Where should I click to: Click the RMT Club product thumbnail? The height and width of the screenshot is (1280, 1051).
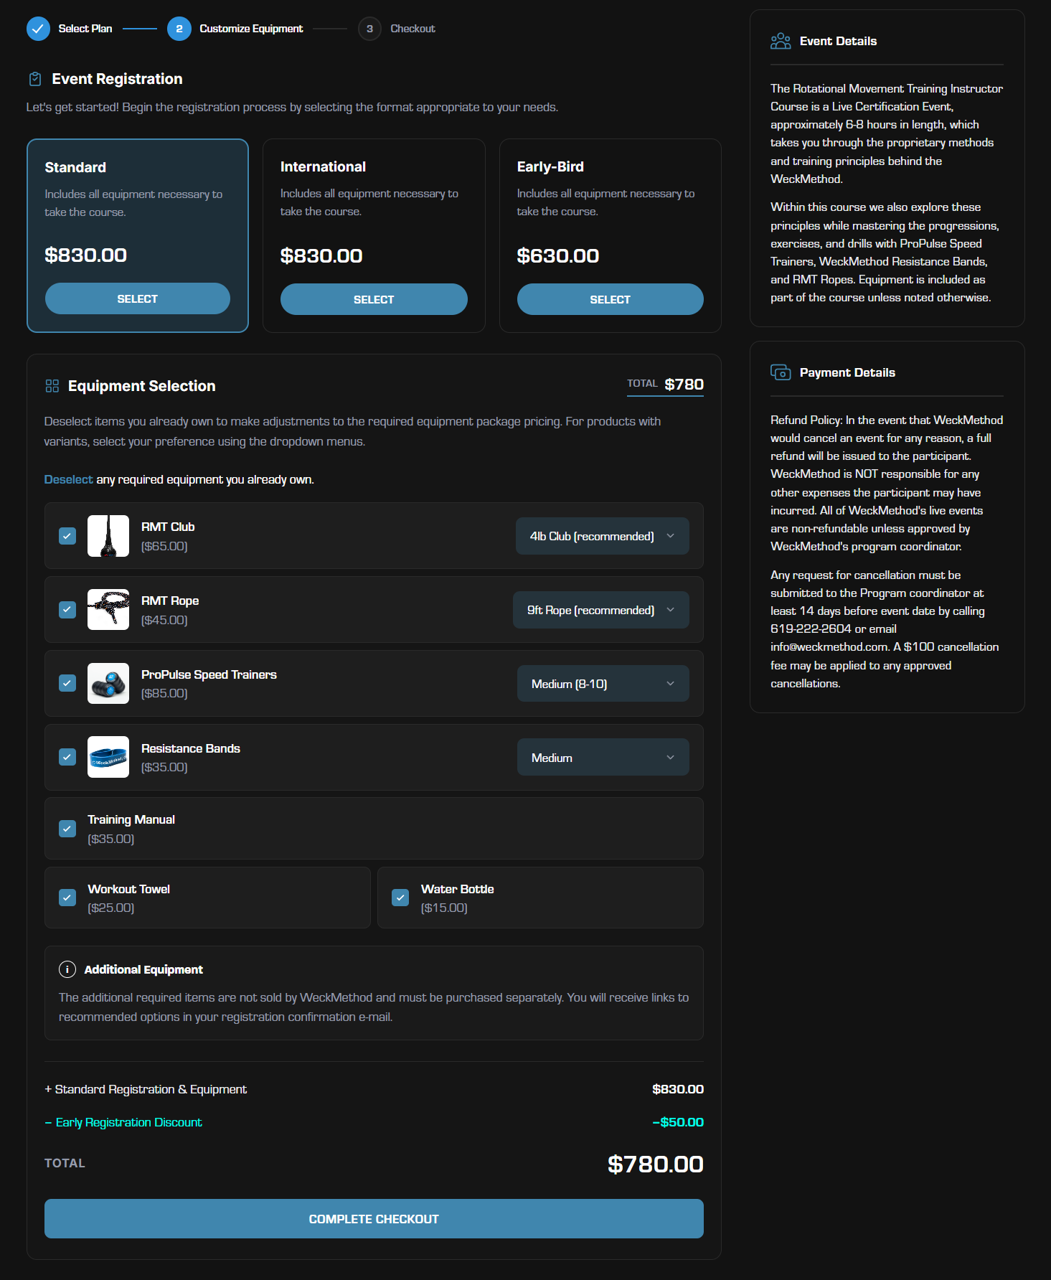tap(108, 536)
